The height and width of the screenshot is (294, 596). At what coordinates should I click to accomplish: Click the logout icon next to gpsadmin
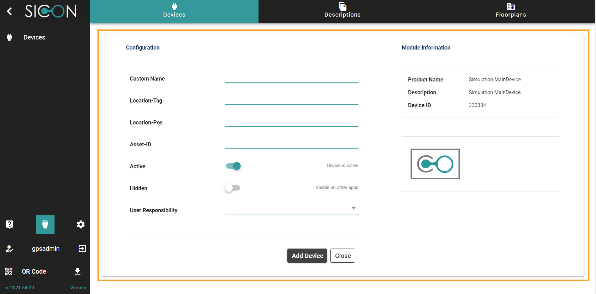pyautogui.click(x=82, y=249)
